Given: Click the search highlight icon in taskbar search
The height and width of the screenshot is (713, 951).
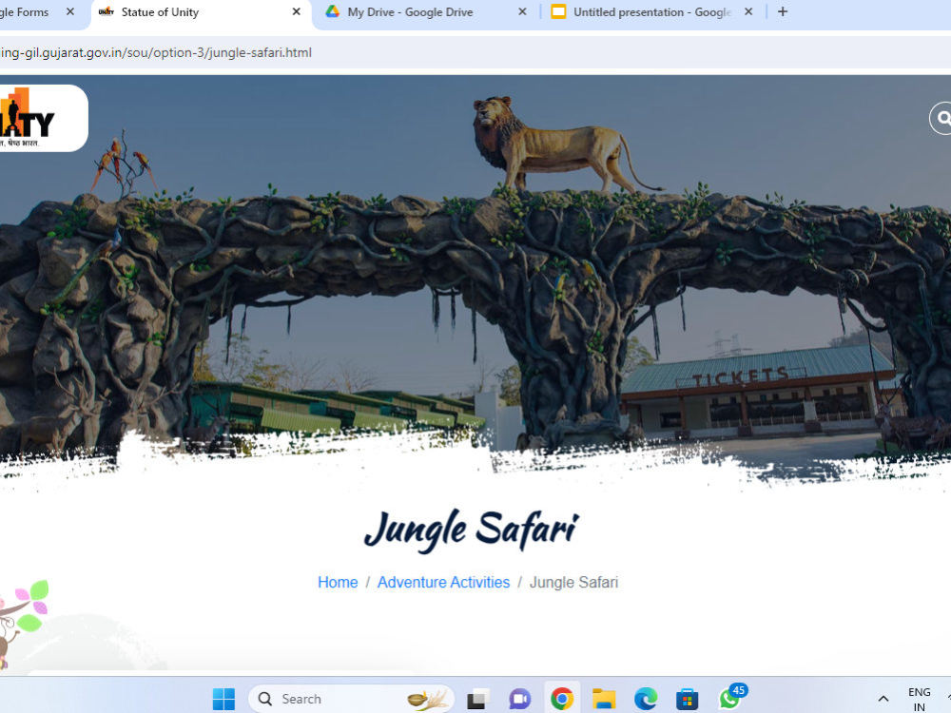Looking at the screenshot, I should (x=428, y=699).
